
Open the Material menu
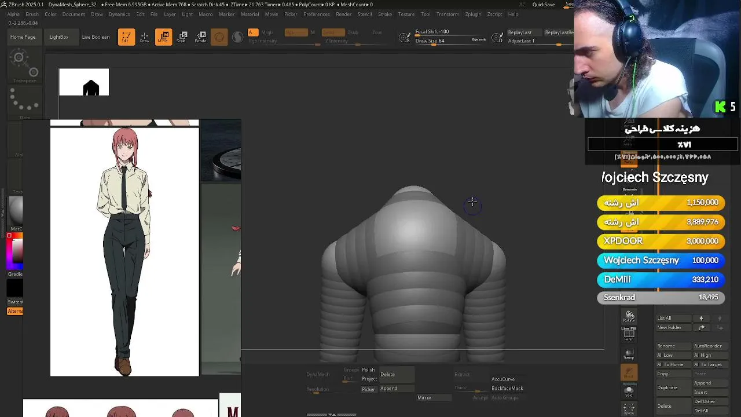pos(250,14)
